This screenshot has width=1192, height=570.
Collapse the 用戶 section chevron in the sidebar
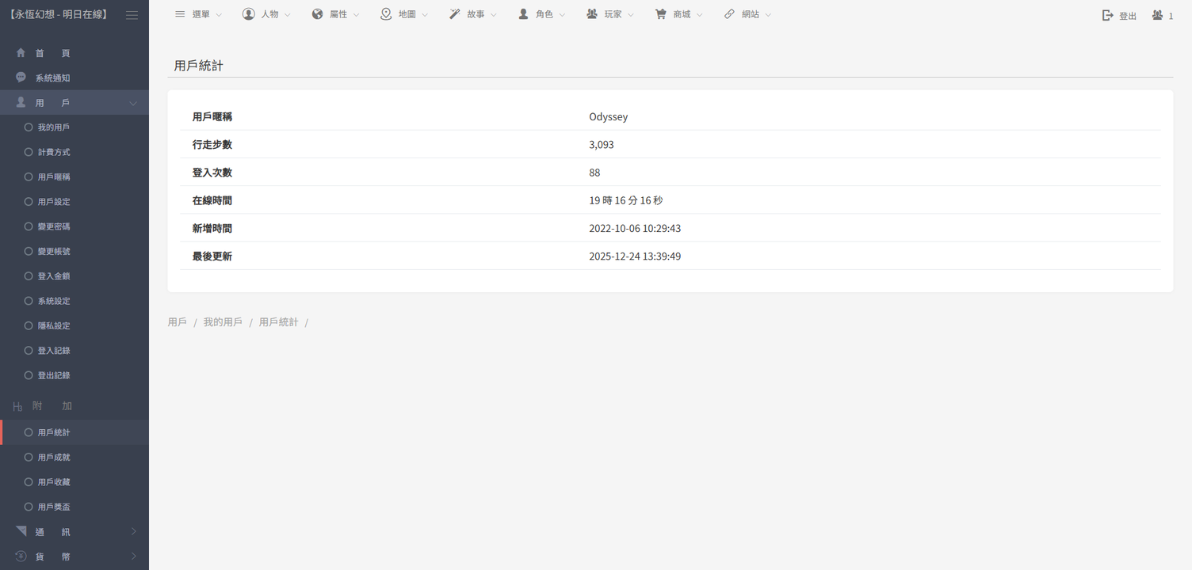click(x=133, y=104)
